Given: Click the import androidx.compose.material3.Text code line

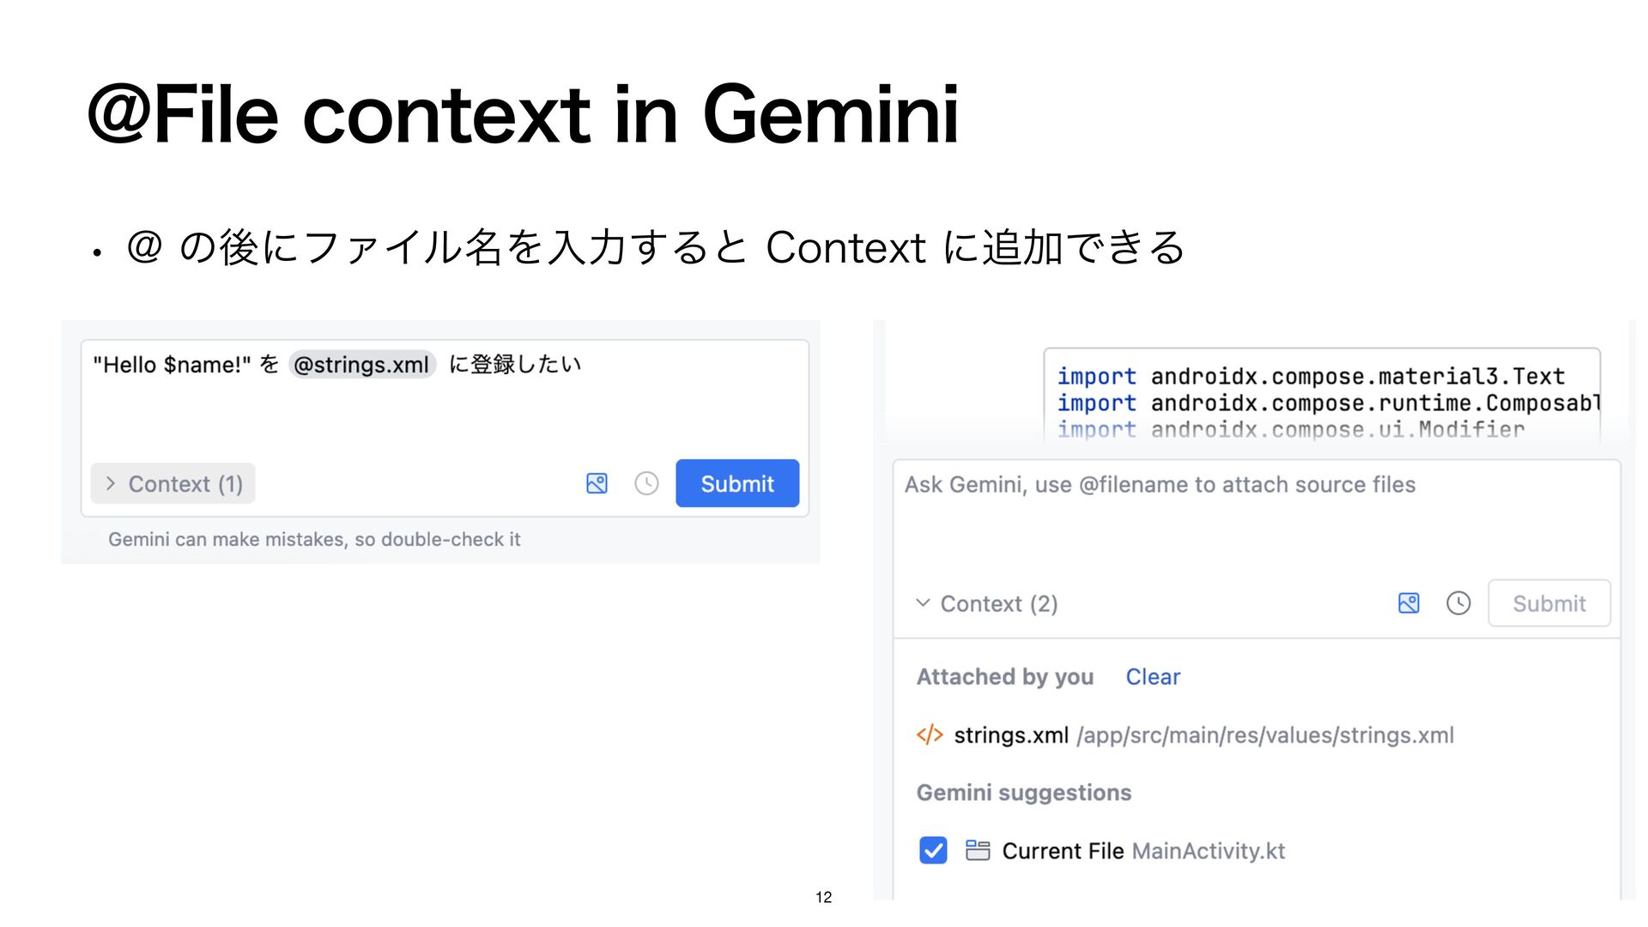Looking at the screenshot, I should click(x=1312, y=376).
